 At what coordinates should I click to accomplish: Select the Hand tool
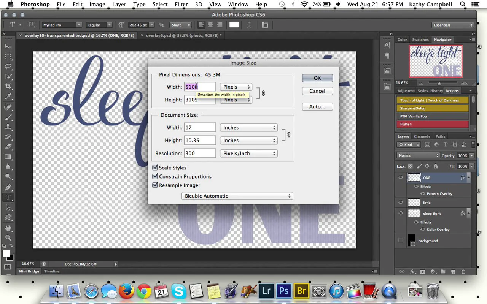8,228
